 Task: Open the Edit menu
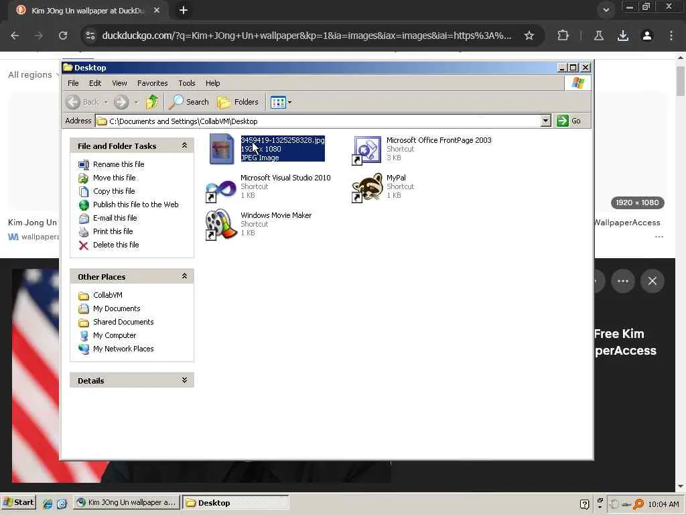[95, 83]
